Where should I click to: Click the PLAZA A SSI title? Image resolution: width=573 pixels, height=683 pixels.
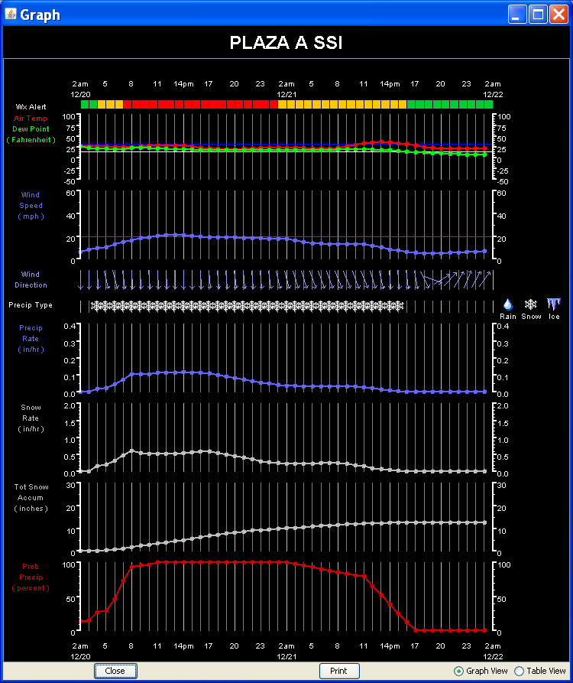click(286, 43)
